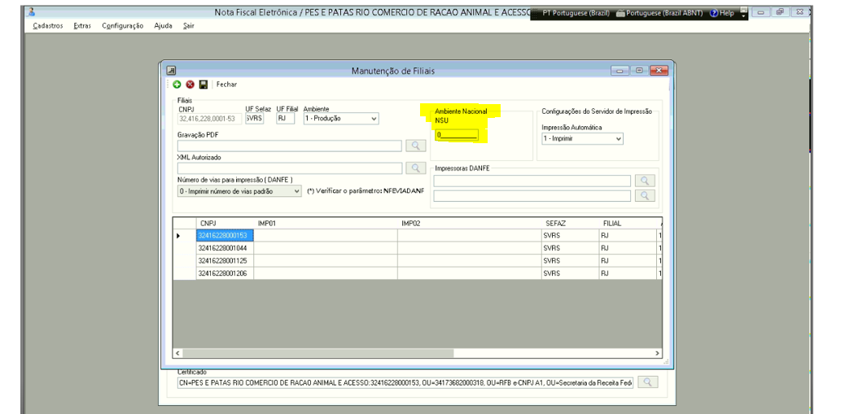Viewport: 845px width, 414px height.
Task: Click SVRS cell in row 32416228001044
Action: pyautogui.click(x=570, y=248)
